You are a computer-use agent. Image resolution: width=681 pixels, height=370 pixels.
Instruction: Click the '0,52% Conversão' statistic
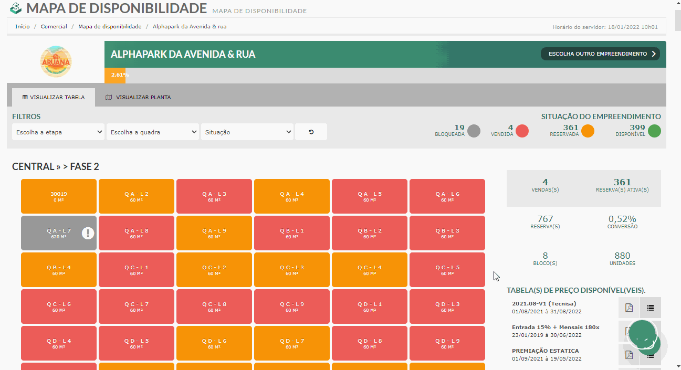[x=622, y=222]
